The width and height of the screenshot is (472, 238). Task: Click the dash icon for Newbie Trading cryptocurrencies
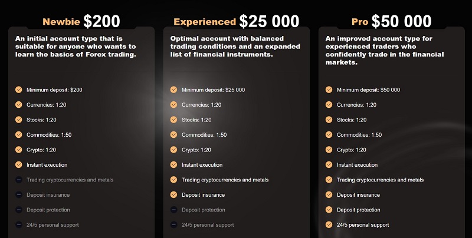click(19, 180)
